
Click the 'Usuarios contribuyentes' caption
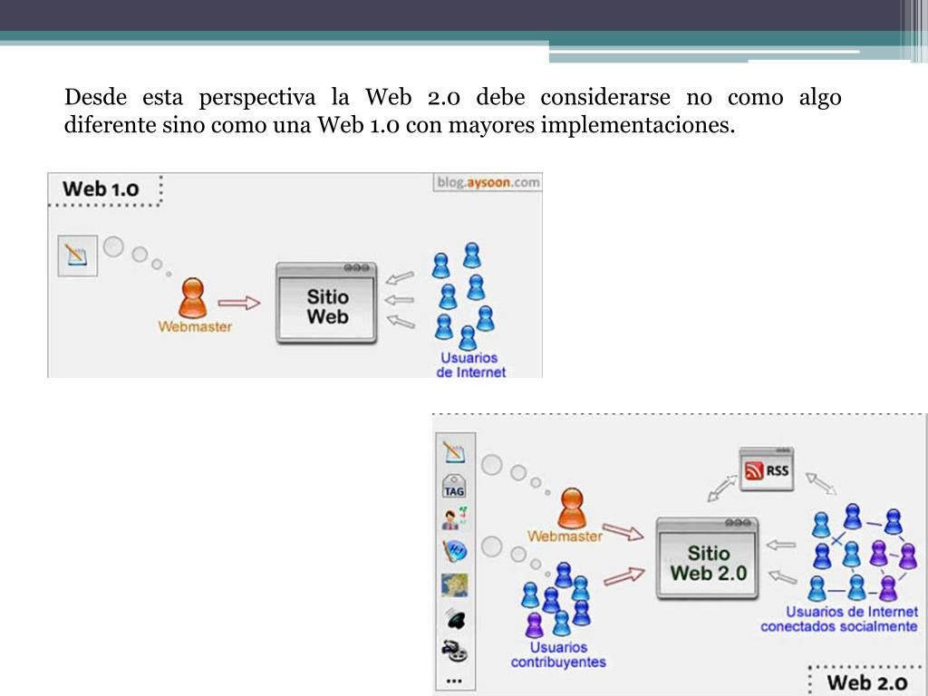click(558, 654)
